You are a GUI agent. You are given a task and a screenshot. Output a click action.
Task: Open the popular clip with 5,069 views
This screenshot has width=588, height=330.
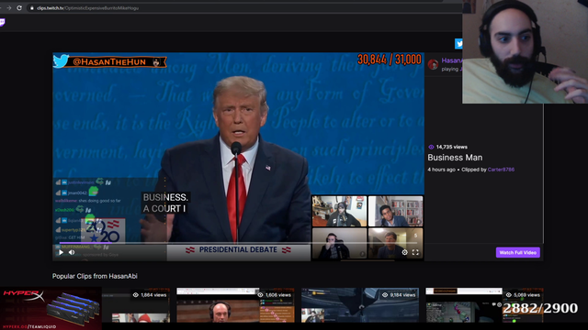484,305
